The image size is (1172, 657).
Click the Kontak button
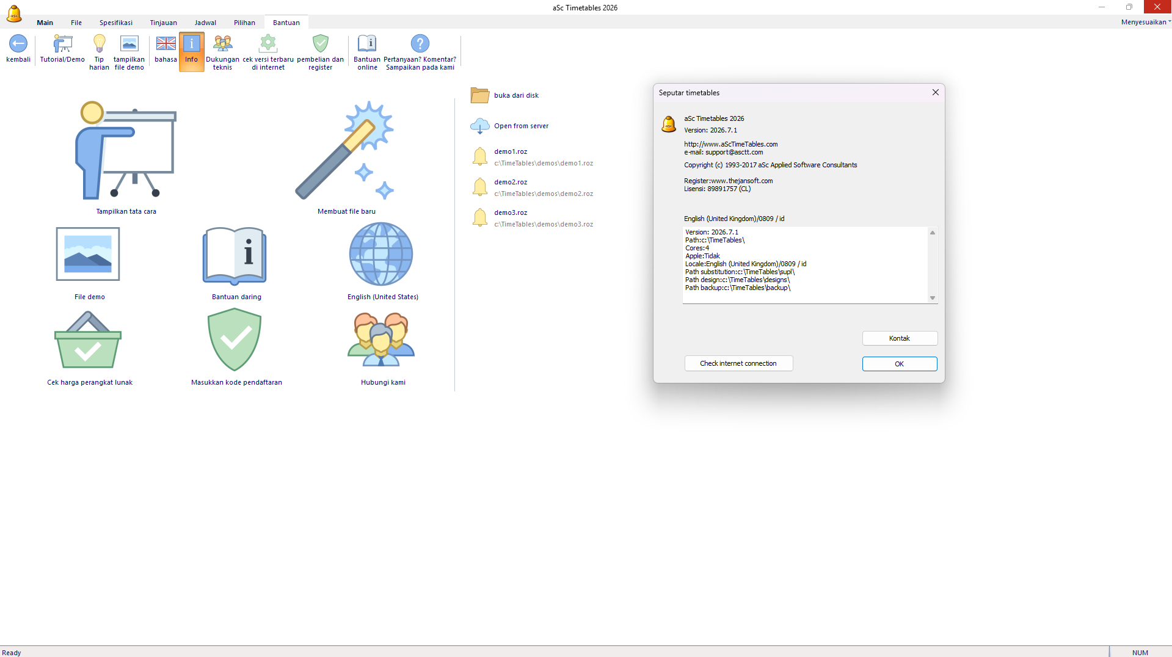[900, 338]
